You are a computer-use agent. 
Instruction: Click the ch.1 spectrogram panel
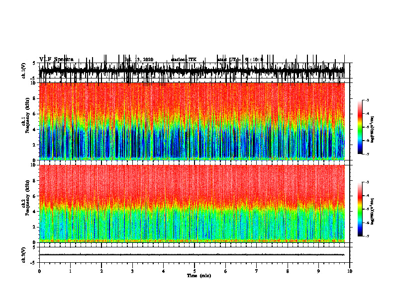(x=192, y=121)
